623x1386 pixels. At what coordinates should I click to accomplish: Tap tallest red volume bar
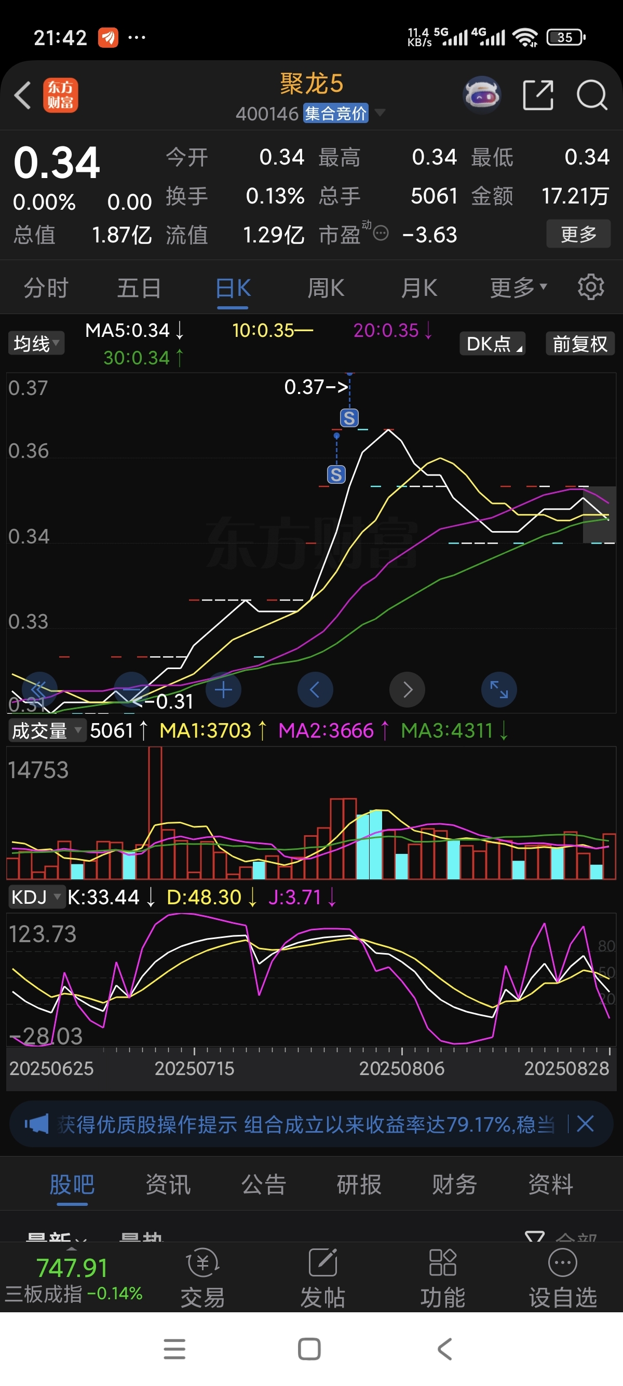155,812
